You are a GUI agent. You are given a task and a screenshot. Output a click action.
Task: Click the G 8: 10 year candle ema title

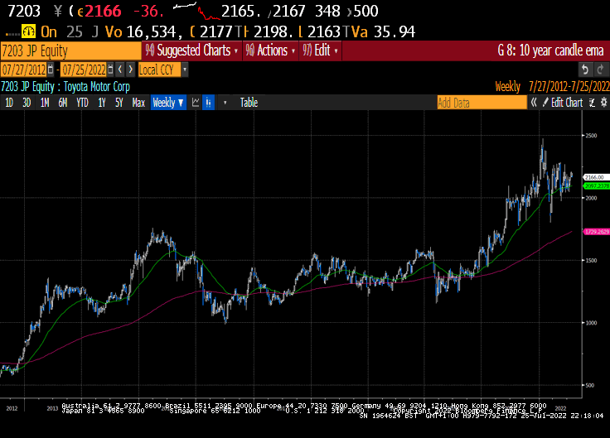tap(550, 51)
